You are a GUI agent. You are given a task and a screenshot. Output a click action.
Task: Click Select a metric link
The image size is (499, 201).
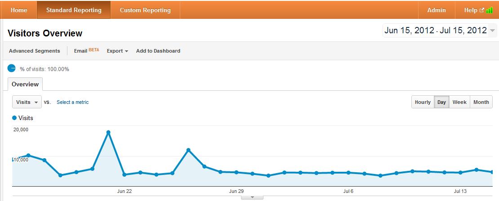pos(72,102)
